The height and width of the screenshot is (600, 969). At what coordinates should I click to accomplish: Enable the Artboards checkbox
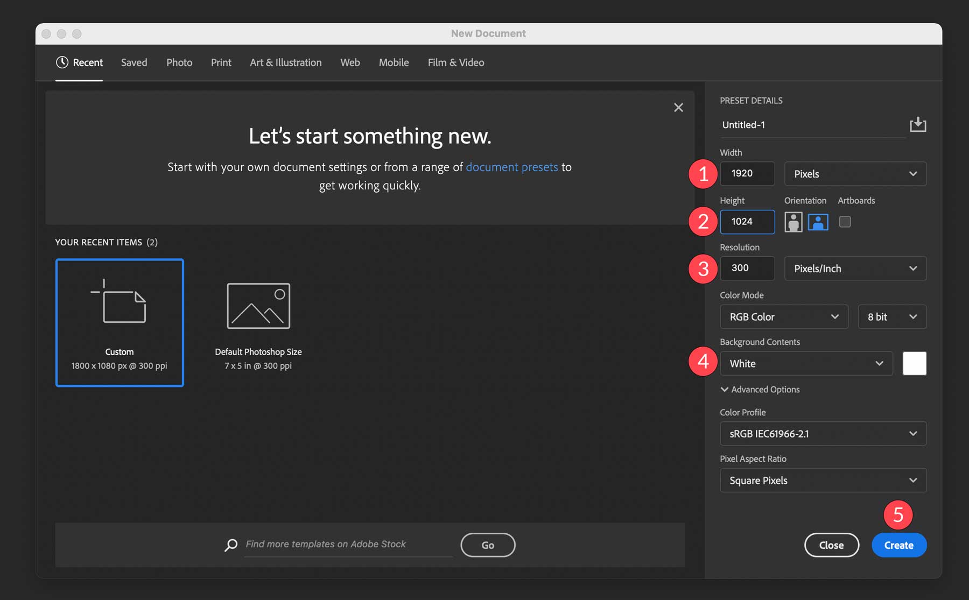pos(844,221)
